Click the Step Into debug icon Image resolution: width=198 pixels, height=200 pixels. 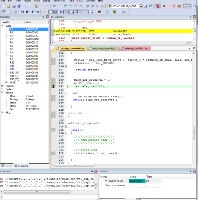(23, 12)
